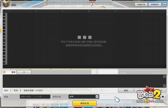Select the 音乐 track tab
This screenshot has height=108, width=168.
[10, 72]
